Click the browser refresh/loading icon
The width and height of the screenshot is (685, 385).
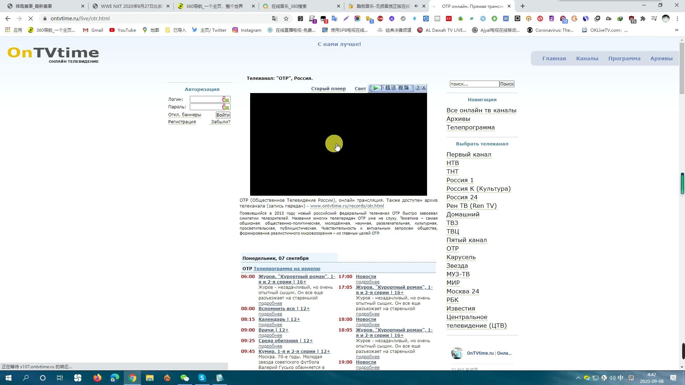click(31, 18)
